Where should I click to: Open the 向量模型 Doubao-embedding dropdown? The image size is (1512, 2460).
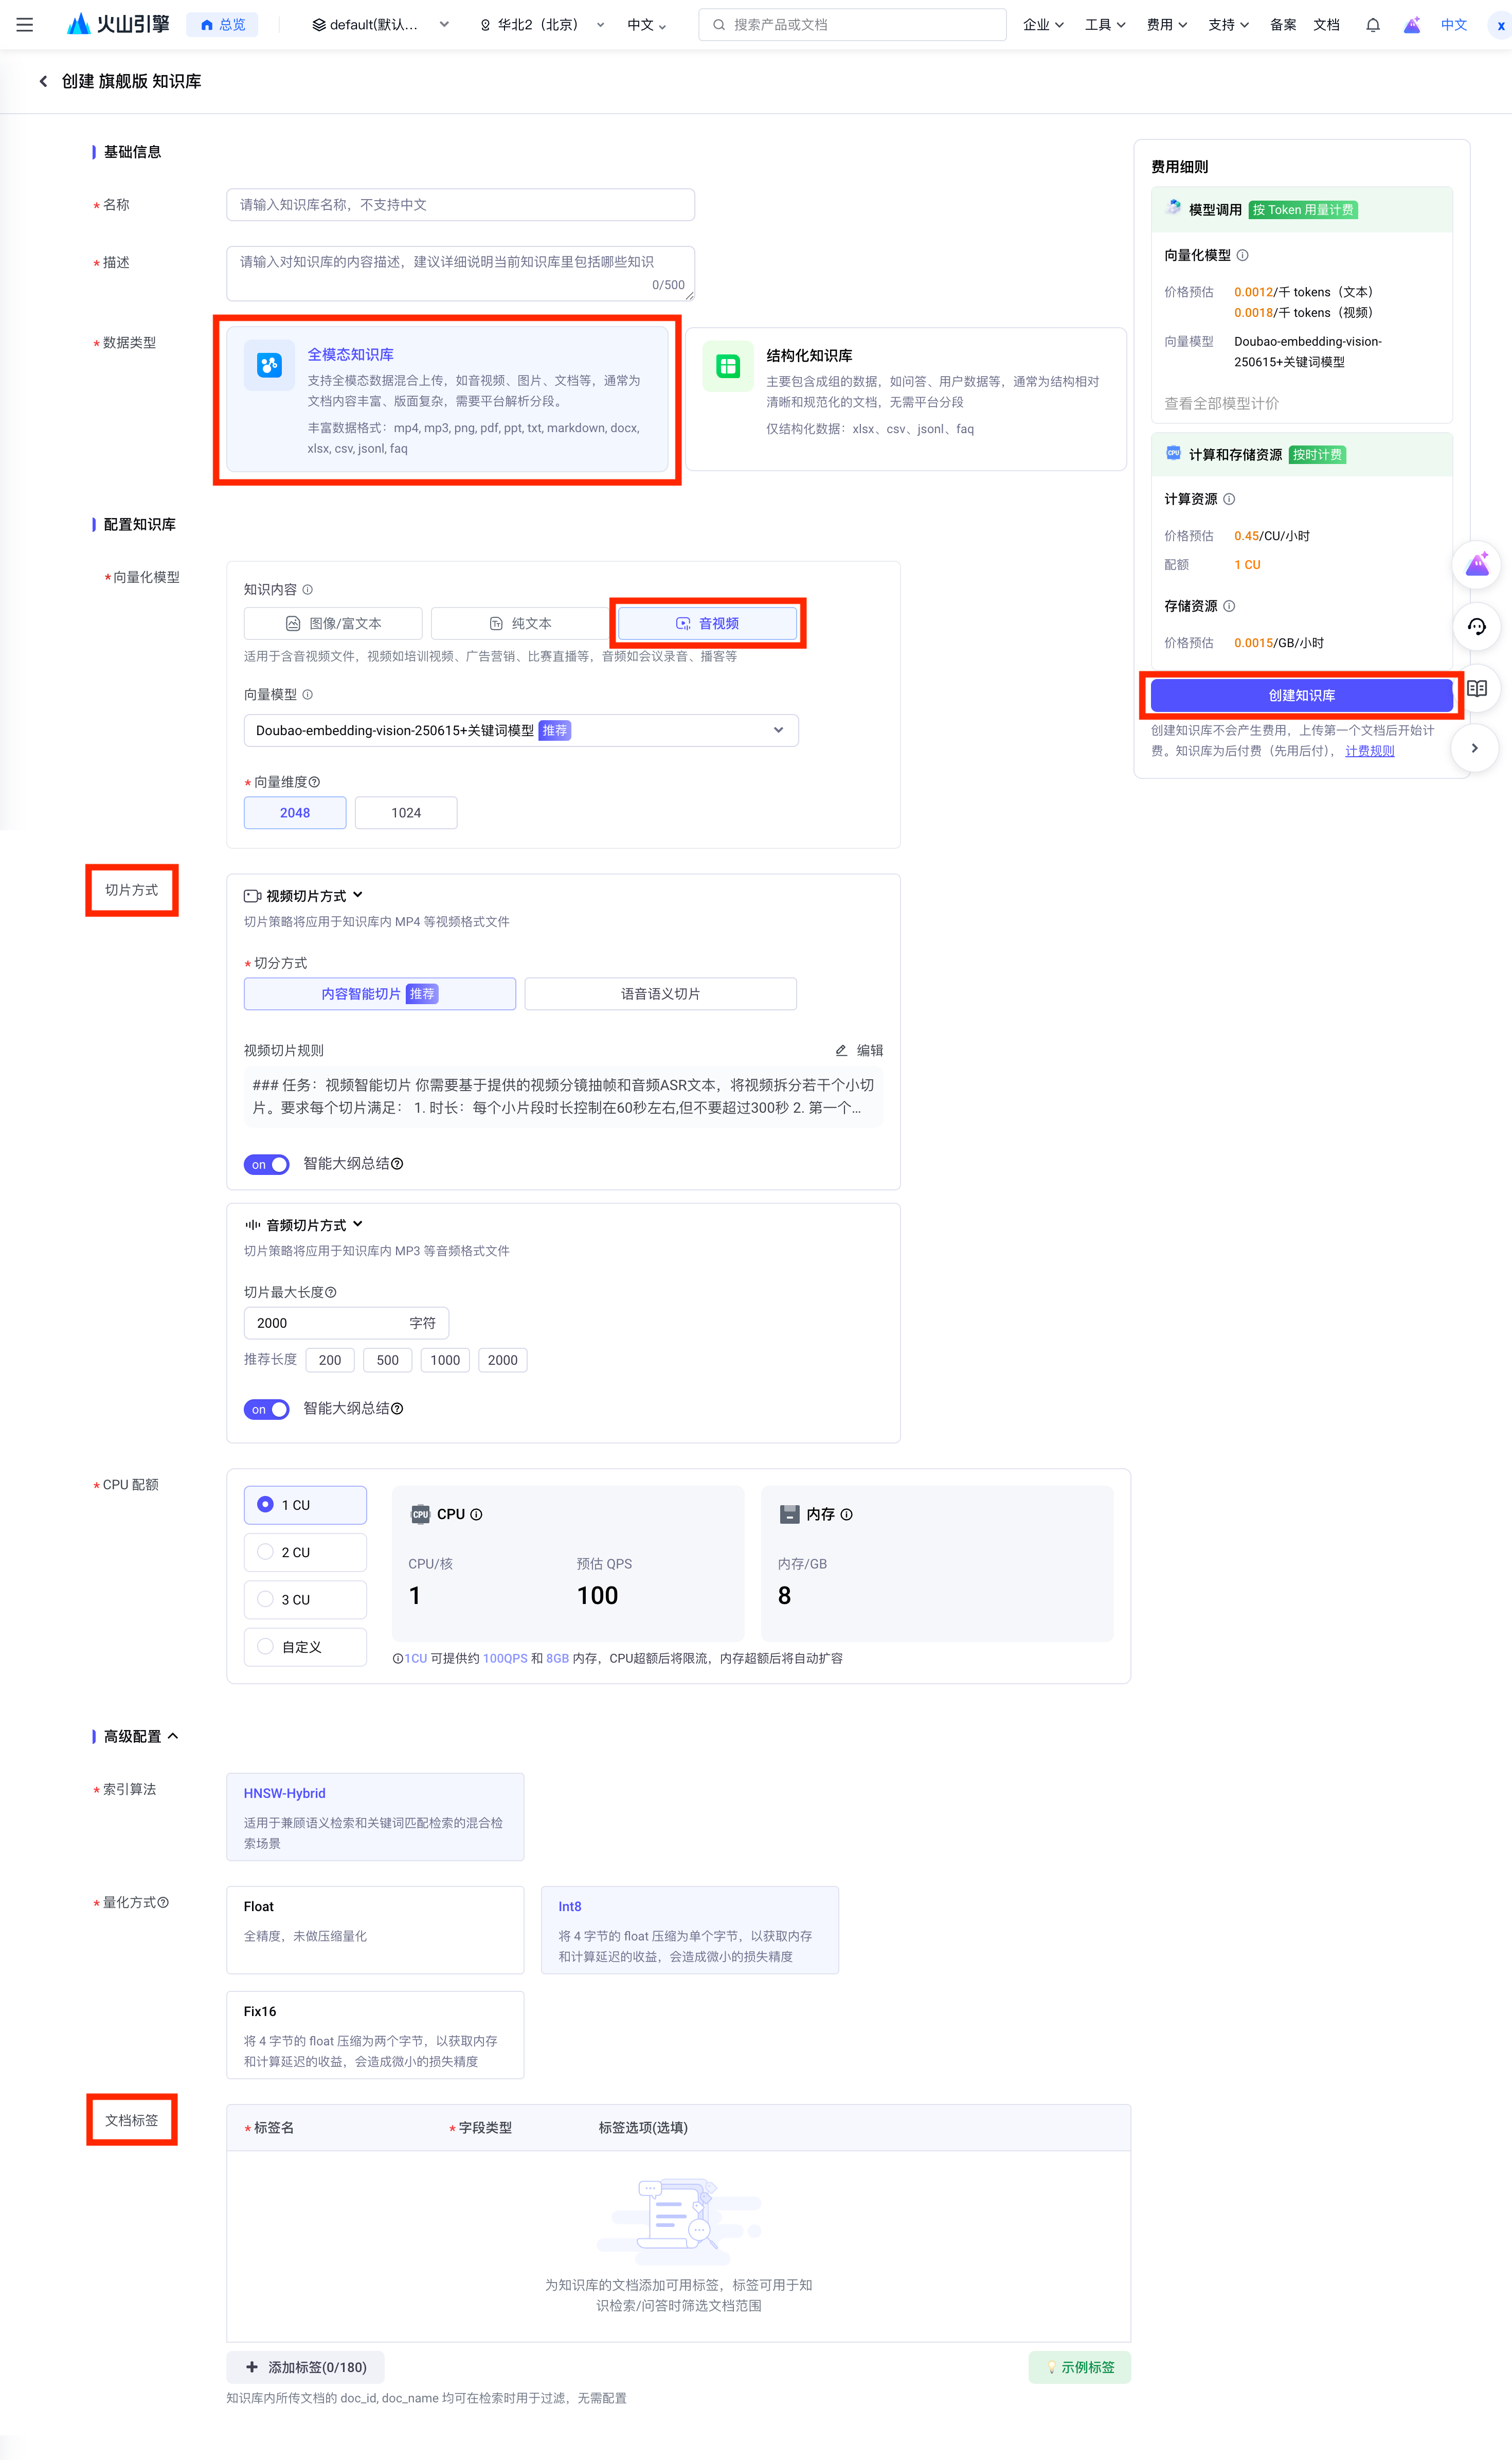(520, 730)
